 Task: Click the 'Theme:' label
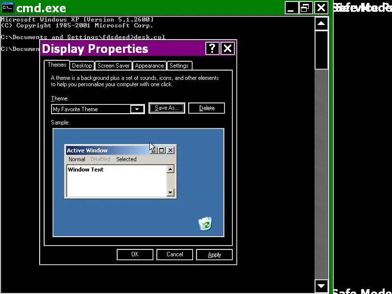click(59, 98)
